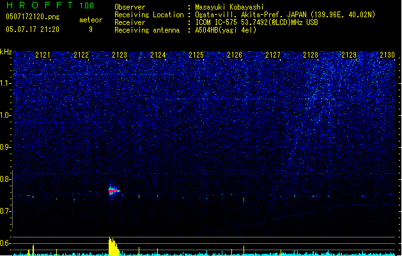This screenshot has height=256, width=402.
Task: Click the bright red meteor echo on spectrogram
Action: (x=113, y=191)
